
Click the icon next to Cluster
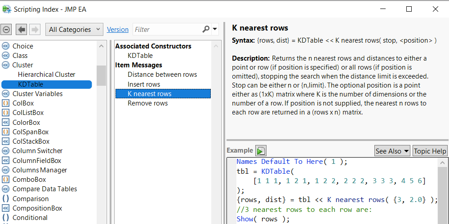tap(5, 65)
